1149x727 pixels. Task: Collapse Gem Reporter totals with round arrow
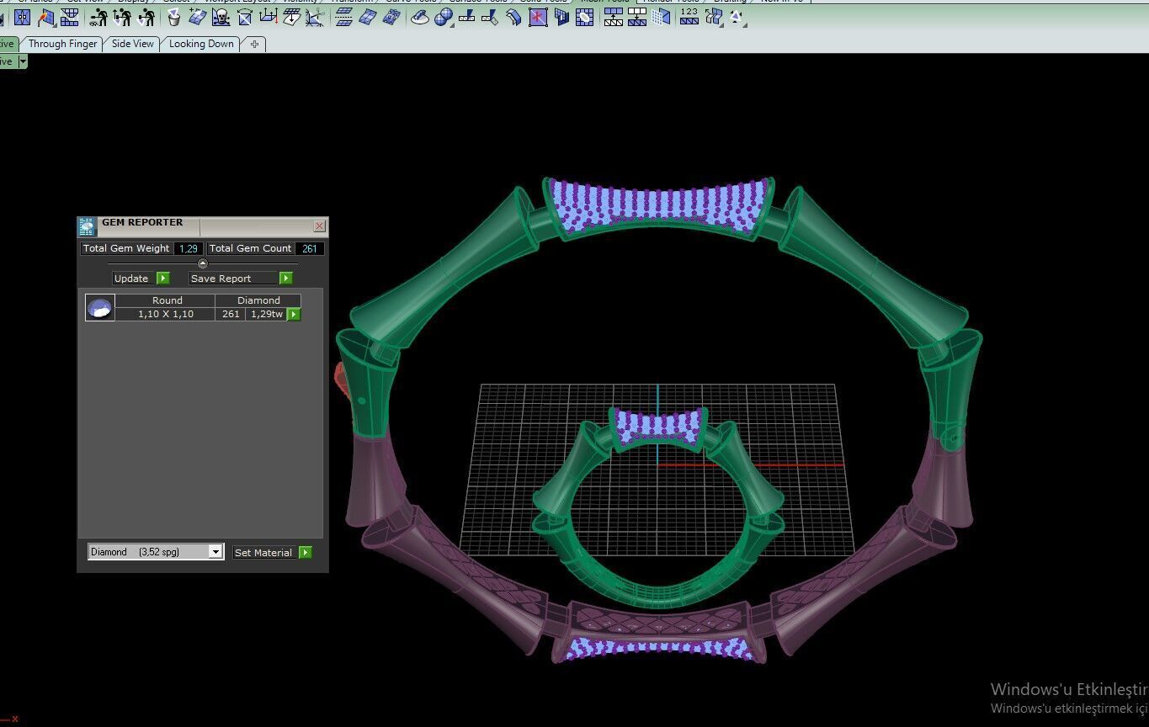[202, 263]
